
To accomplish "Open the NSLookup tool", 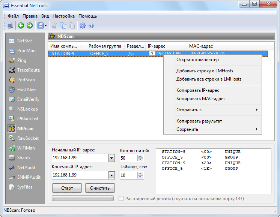I will click(23, 109).
